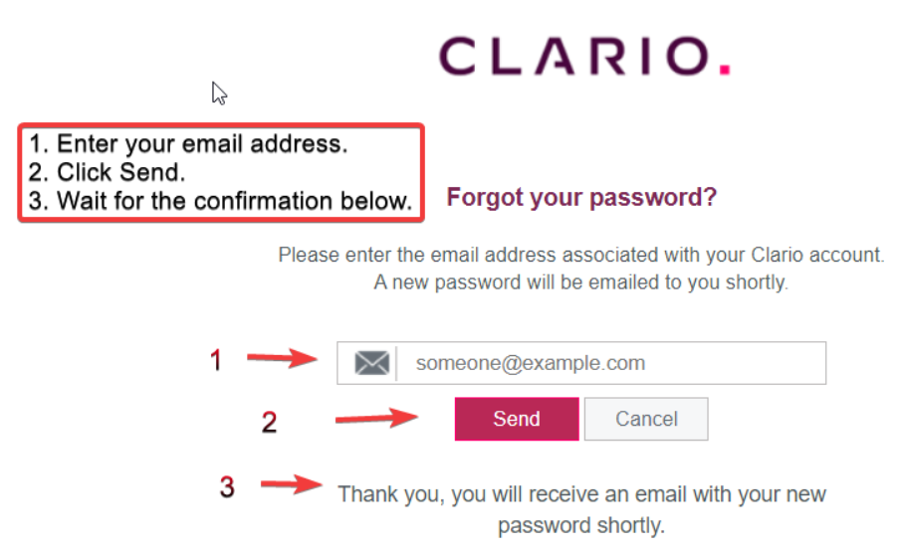Image resolution: width=904 pixels, height=551 pixels.
Task: Click "A new password will be emailed" line
Action: (580, 282)
